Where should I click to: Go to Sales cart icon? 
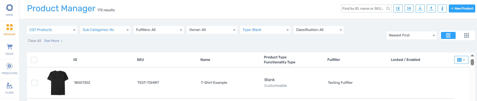coord(9,49)
